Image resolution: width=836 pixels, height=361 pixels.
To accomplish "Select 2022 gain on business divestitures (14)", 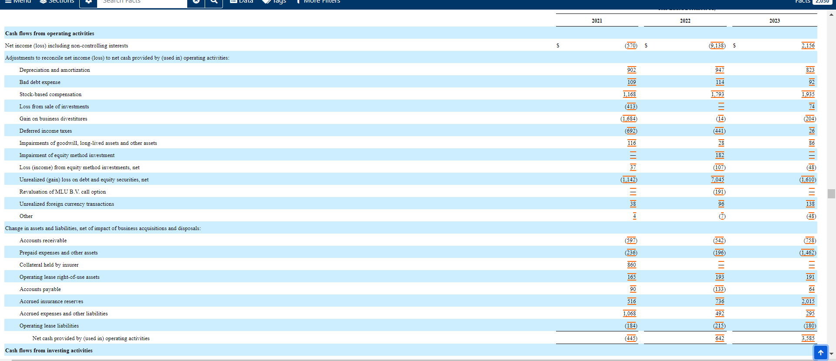I will 721,119.
